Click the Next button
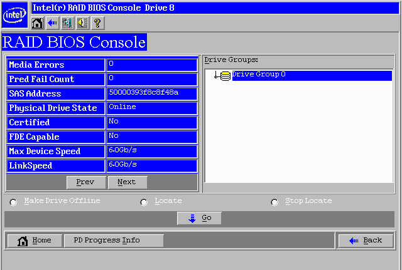402x270 pixels. point(128,182)
